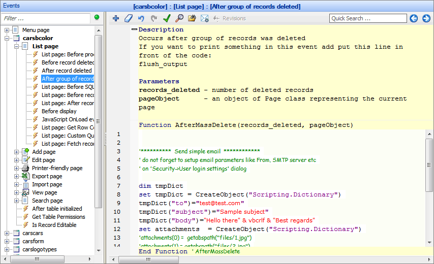Click the Edit page pencil icon
434x264 pixels.
25,160
